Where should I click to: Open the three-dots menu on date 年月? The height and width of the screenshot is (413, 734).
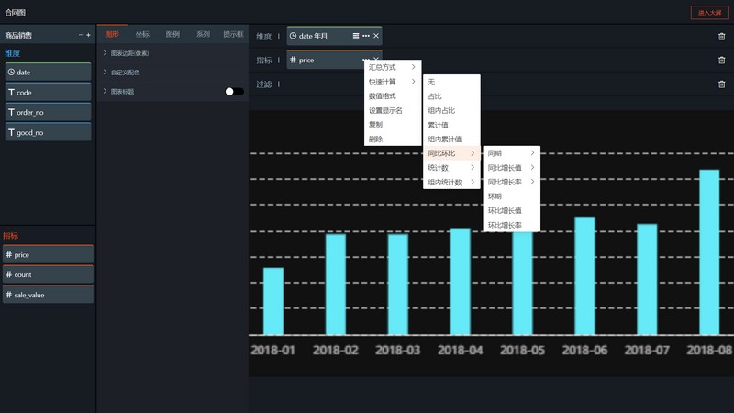click(x=366, y=36)
